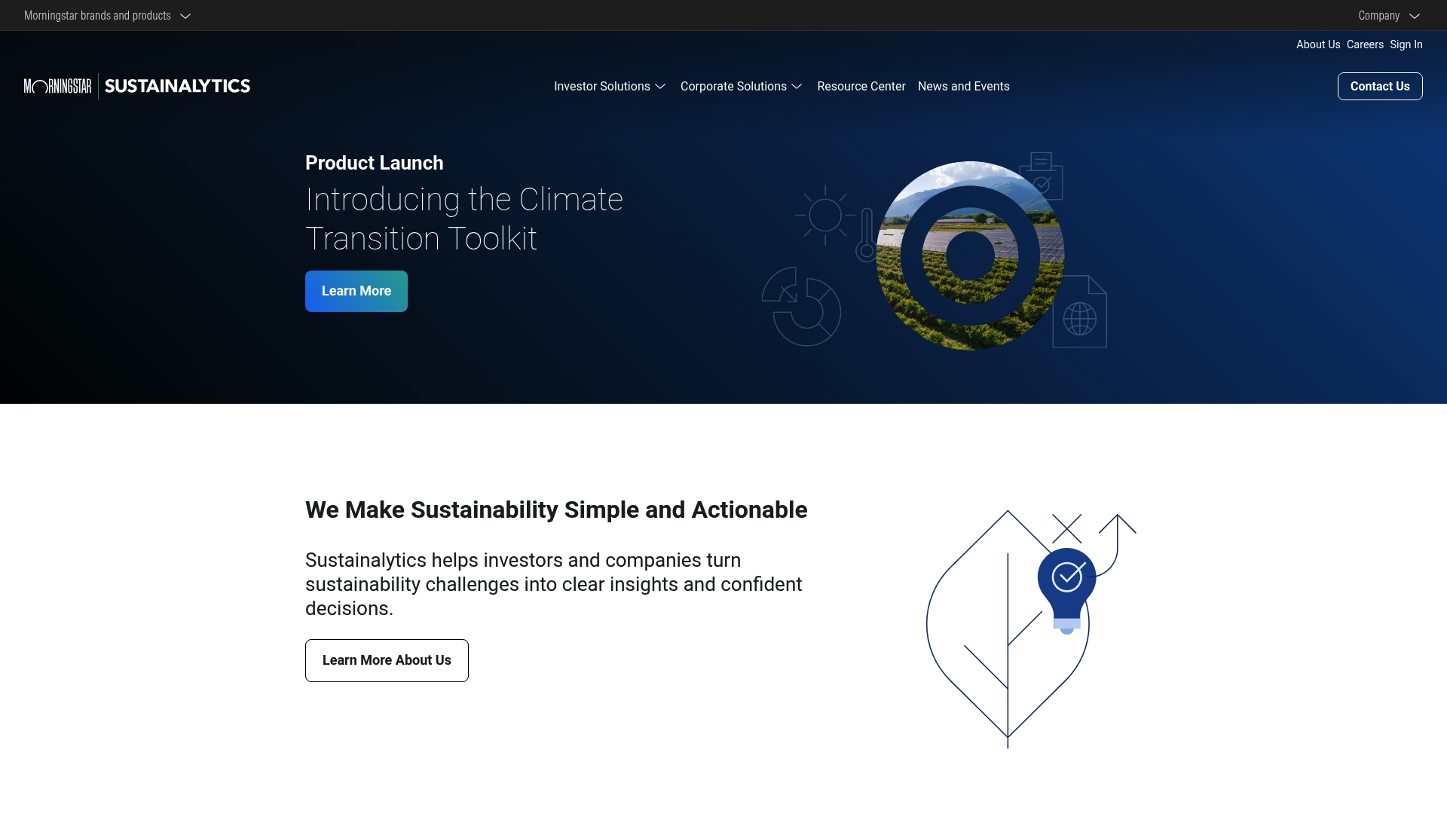1447x814 pixels.
Task: Click the leaf and lightbulb illustration
Action: [x=1031, y=629]
